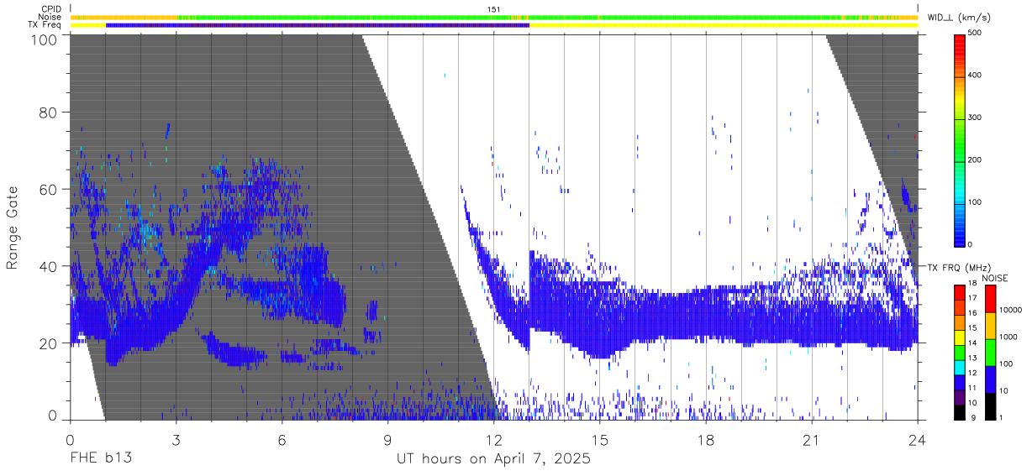The height and width of the screenshot is (476, 1032).
Task: Click the FHE b13 radar beam label
Action: pyautogui.click(x=100, y=459)
